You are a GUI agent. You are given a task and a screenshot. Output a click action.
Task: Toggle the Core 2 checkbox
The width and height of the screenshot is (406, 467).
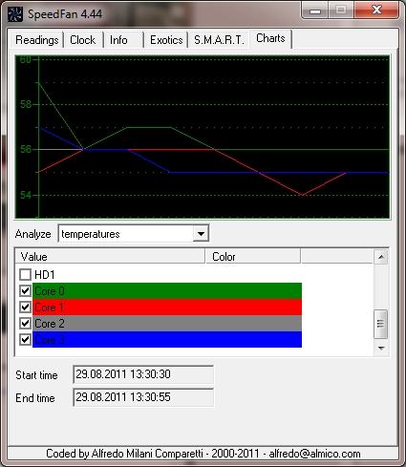click(25, 323)
